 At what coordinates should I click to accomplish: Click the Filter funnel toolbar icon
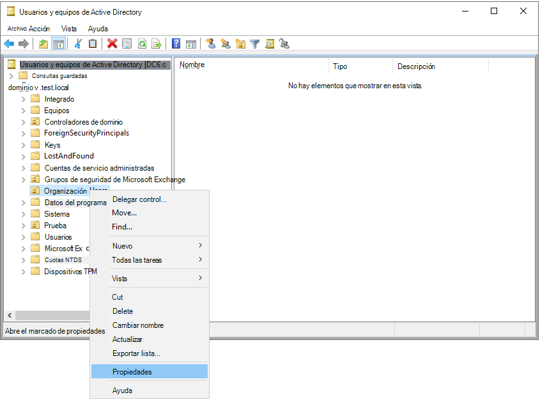coord(255,43)
